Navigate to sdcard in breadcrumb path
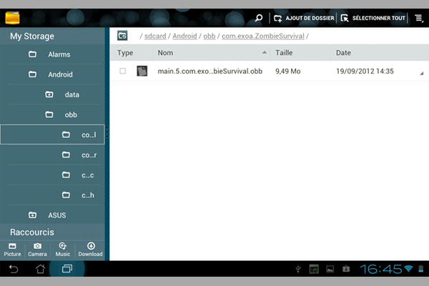Image resolution: width=429 pixels, height=286 pixels. pyautogui.click(x=156, y=36)
